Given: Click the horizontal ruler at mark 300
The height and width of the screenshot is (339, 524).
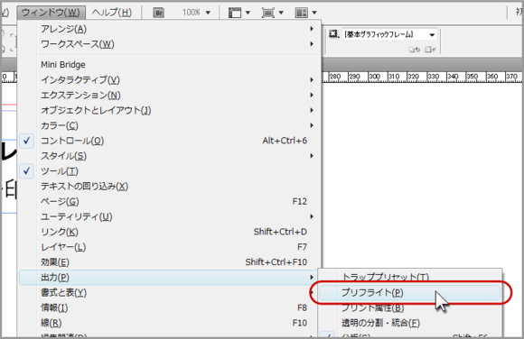Looking at the screenshot, I should pos(374,77).
